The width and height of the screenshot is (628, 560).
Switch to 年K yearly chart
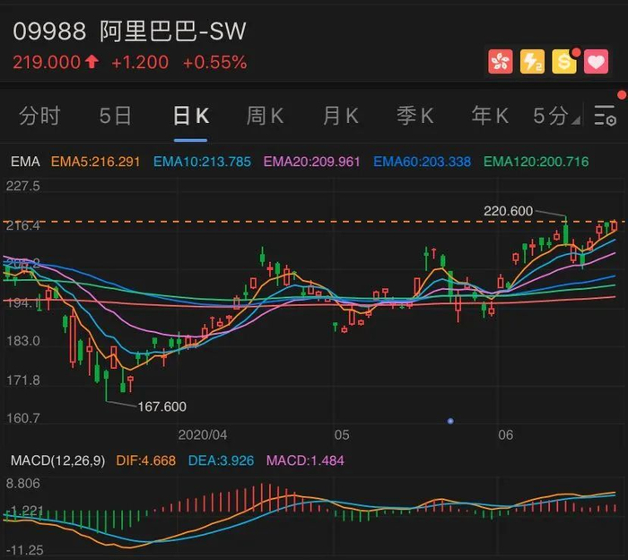[490, 116]
